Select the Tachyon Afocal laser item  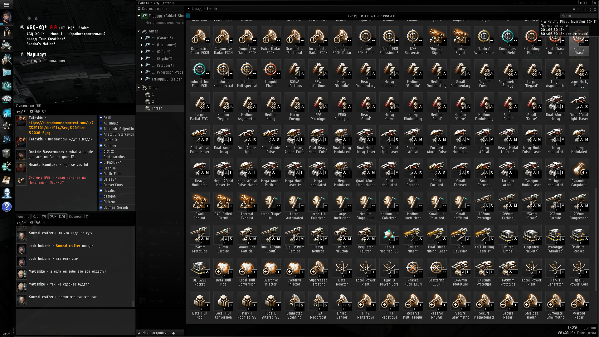coord(508,173)
